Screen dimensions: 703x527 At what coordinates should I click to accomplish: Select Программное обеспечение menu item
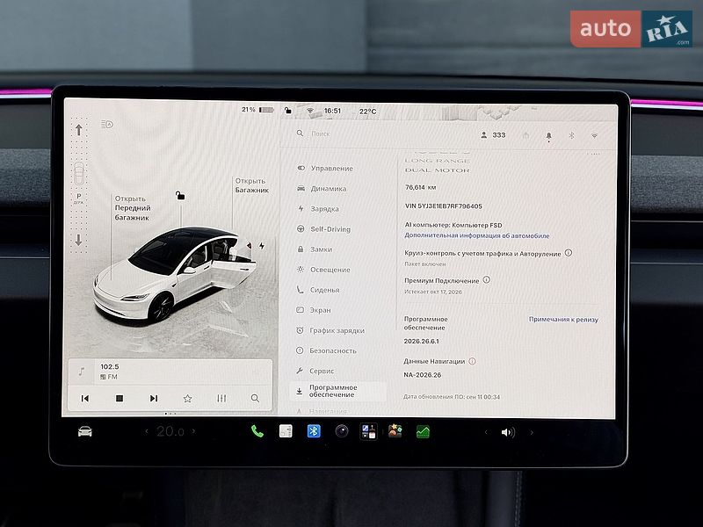point(338,391)
